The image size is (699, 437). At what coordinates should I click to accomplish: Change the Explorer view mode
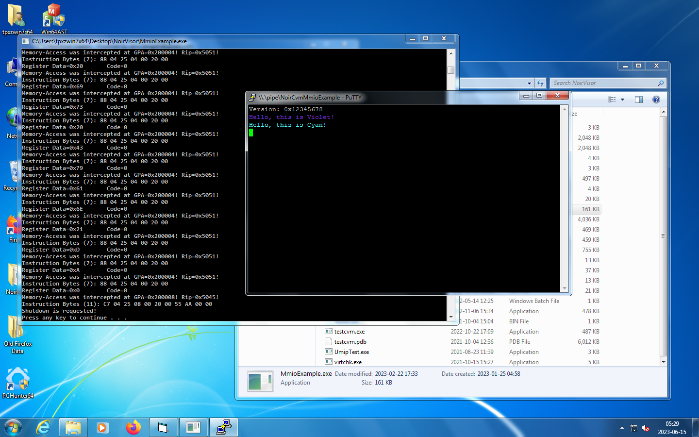pyautogui.click(x=612, y=100)
